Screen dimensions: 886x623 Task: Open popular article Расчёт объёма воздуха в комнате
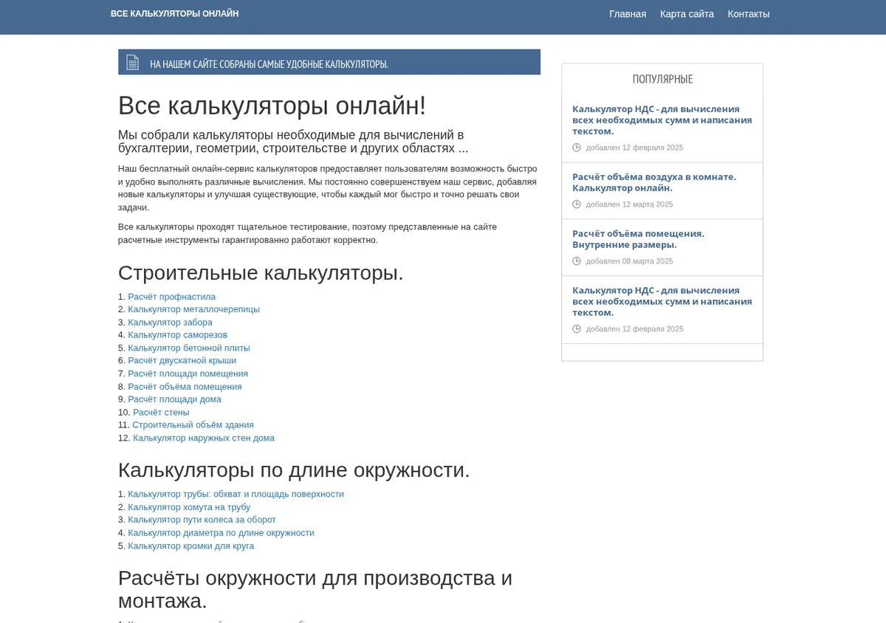point(654,182)
